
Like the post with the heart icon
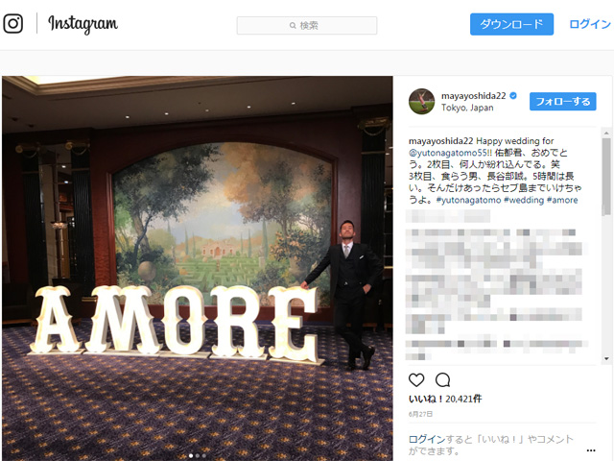(x=416, y=380)
